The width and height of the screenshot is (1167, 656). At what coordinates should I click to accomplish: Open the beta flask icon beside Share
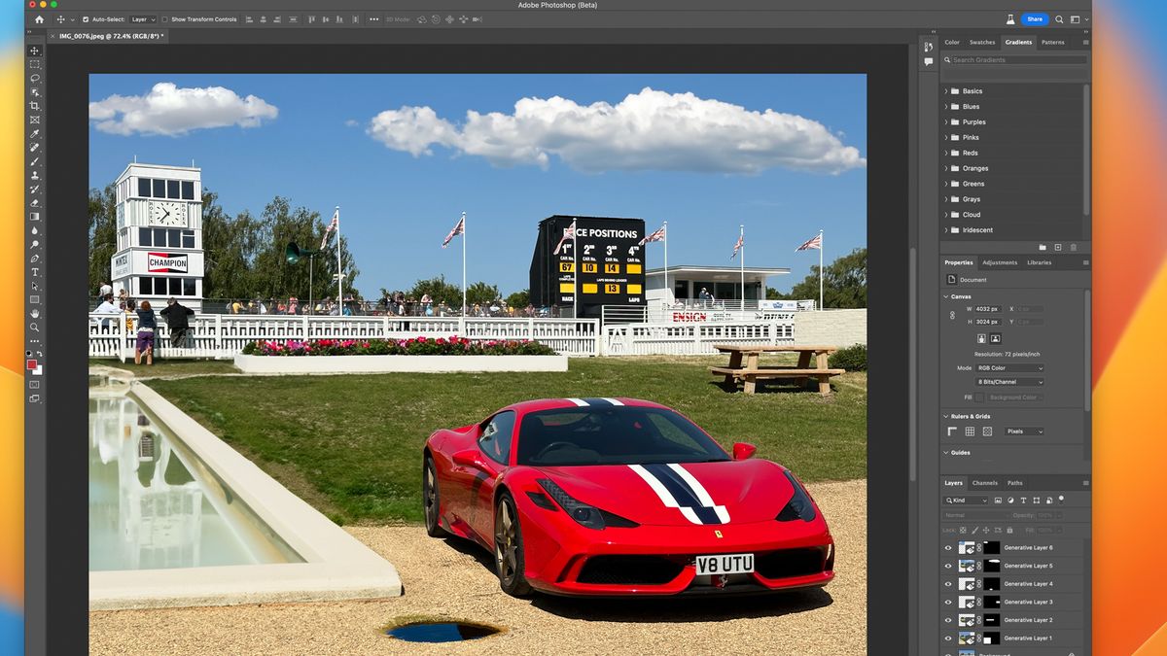(x=1010, y=19)
